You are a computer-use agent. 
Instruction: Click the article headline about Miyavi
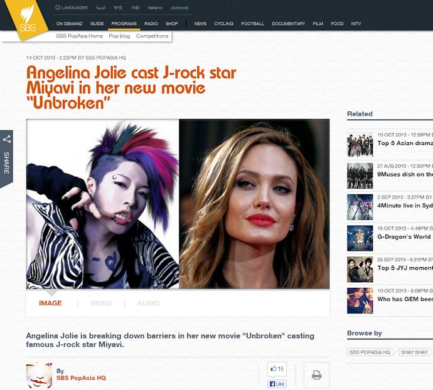[131, 88]
